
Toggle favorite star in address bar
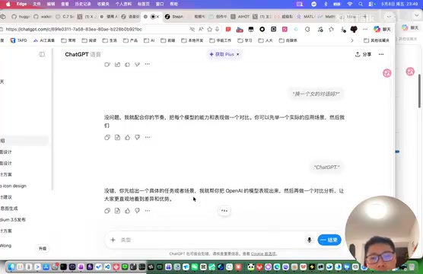pos(210,29)
